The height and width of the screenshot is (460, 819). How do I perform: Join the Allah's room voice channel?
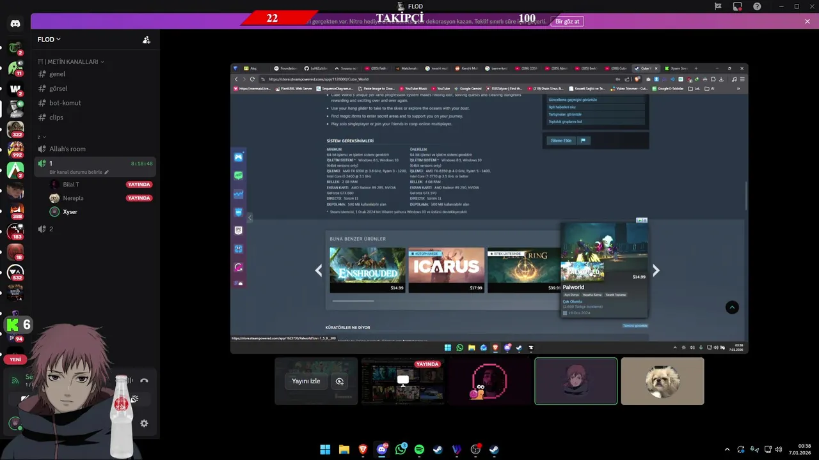coord(95,149)
